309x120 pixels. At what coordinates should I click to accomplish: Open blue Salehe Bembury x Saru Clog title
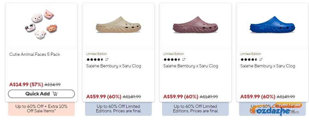pyautogui.click(x=268, y=66)
